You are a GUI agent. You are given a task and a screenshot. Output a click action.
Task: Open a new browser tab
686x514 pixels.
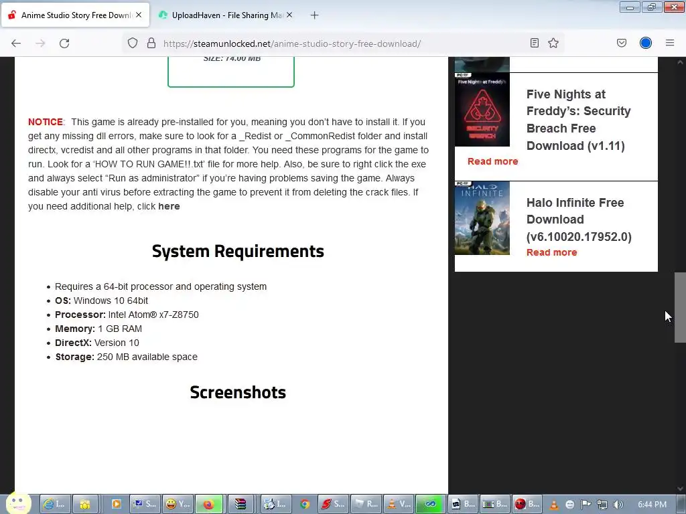click(x=314, y=15)
